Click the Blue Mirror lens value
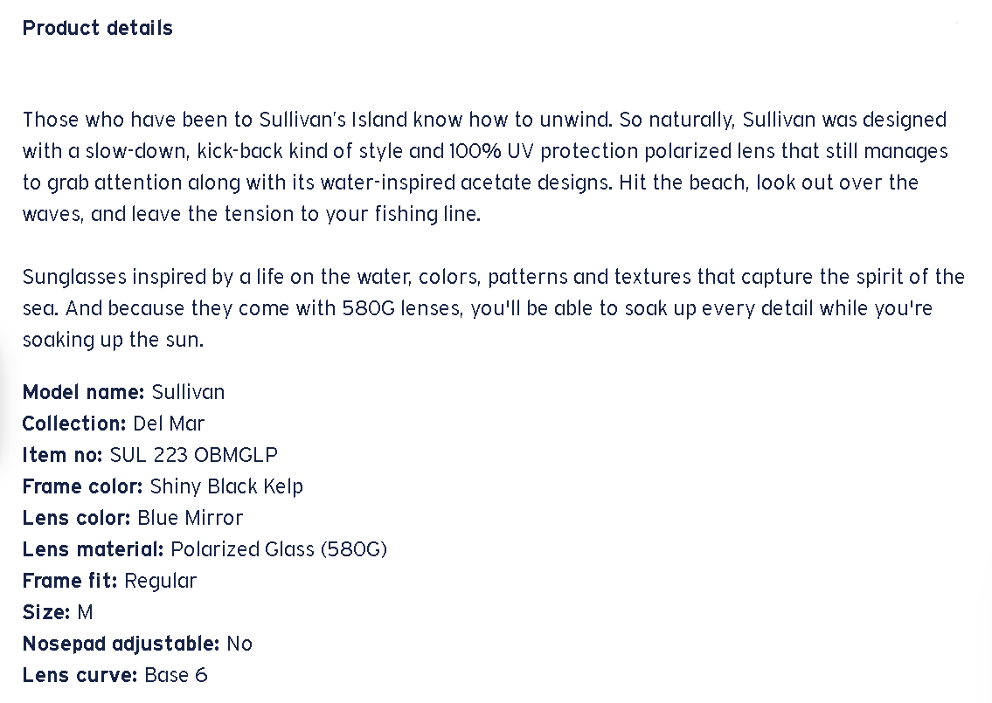The height and width of the screenshot is (703, 992). coord(191,518)
